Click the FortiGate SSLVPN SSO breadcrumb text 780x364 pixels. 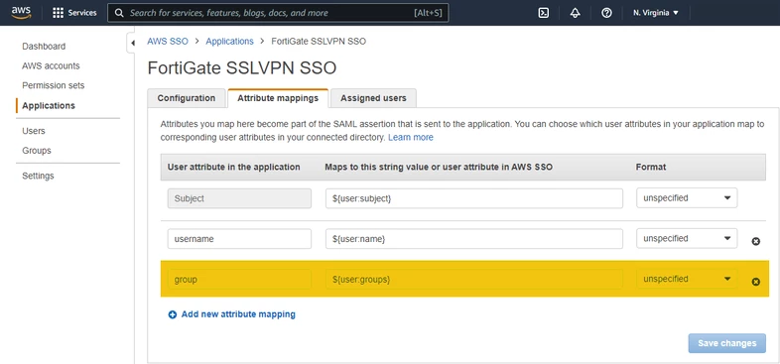(319, 42)
